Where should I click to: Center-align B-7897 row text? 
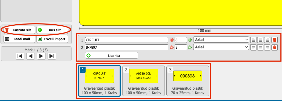260,47
